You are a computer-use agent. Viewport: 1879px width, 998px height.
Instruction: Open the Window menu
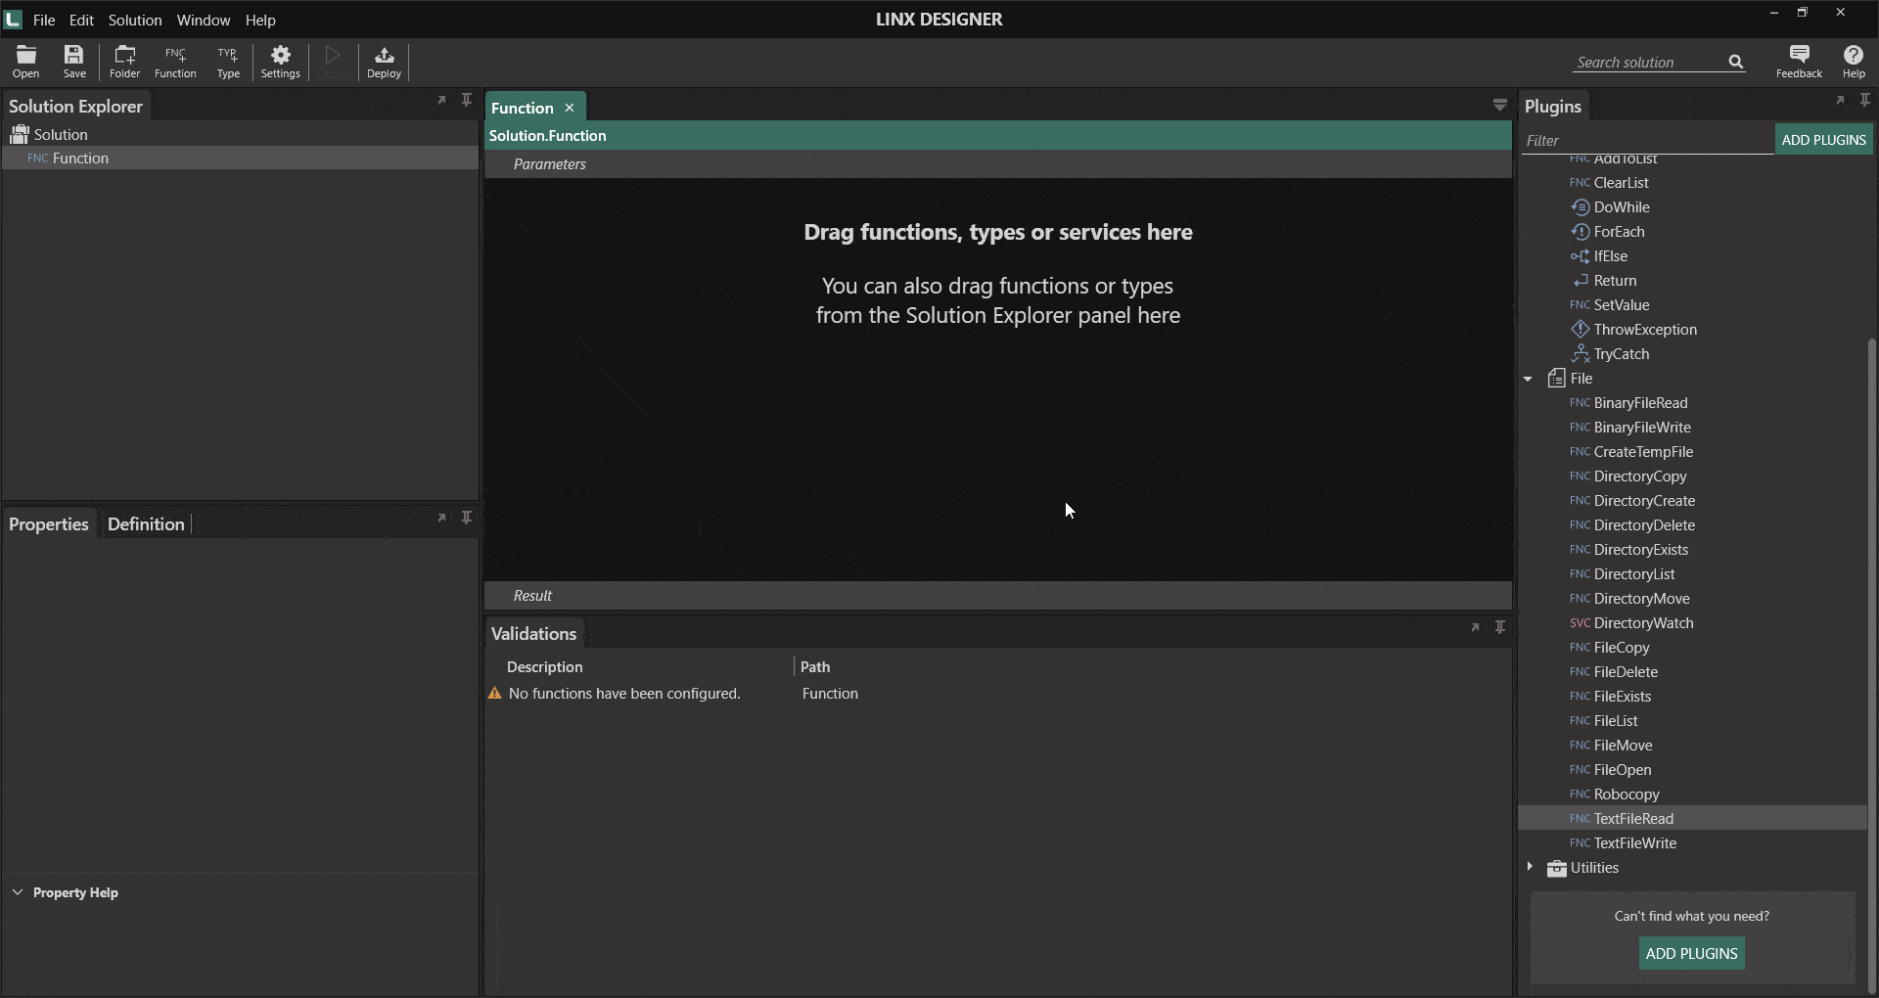pos(204,20)
